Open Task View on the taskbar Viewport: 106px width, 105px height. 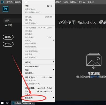pyautogui.click(x=8, y=103)
